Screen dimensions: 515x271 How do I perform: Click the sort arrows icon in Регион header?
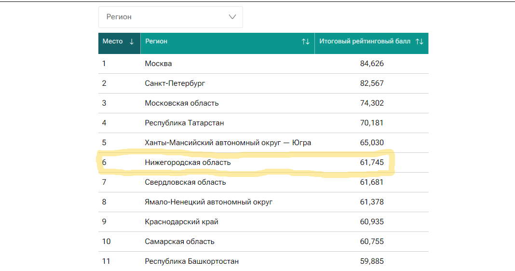coord(305,42)
